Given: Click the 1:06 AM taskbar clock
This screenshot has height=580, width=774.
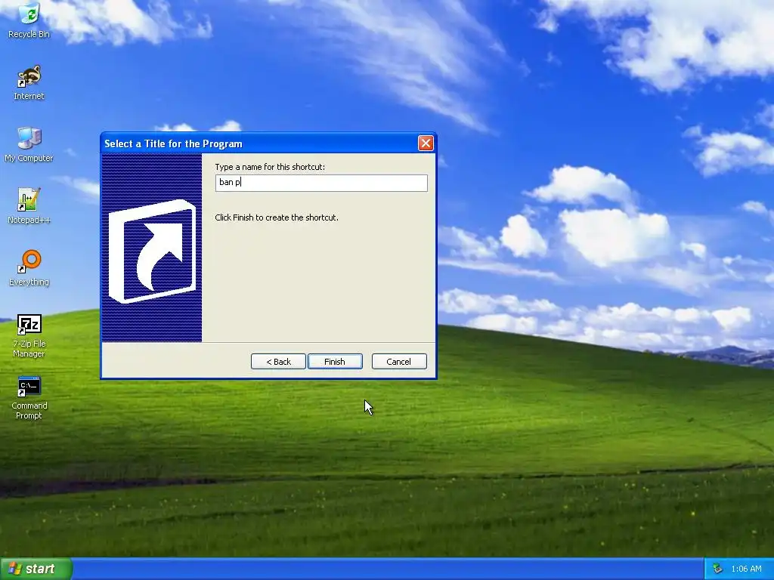Looking at the screenshot, I should point(746,569).
